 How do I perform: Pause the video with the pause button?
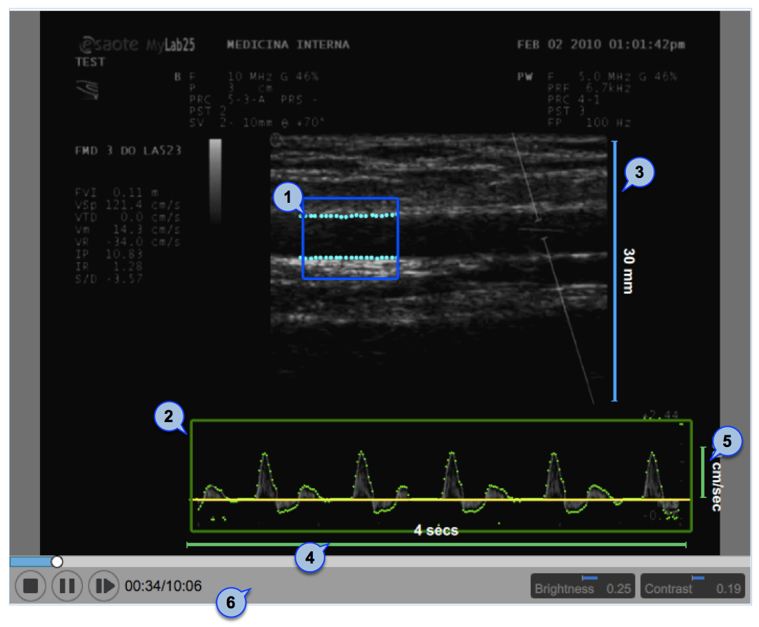[x=67, y=586]
